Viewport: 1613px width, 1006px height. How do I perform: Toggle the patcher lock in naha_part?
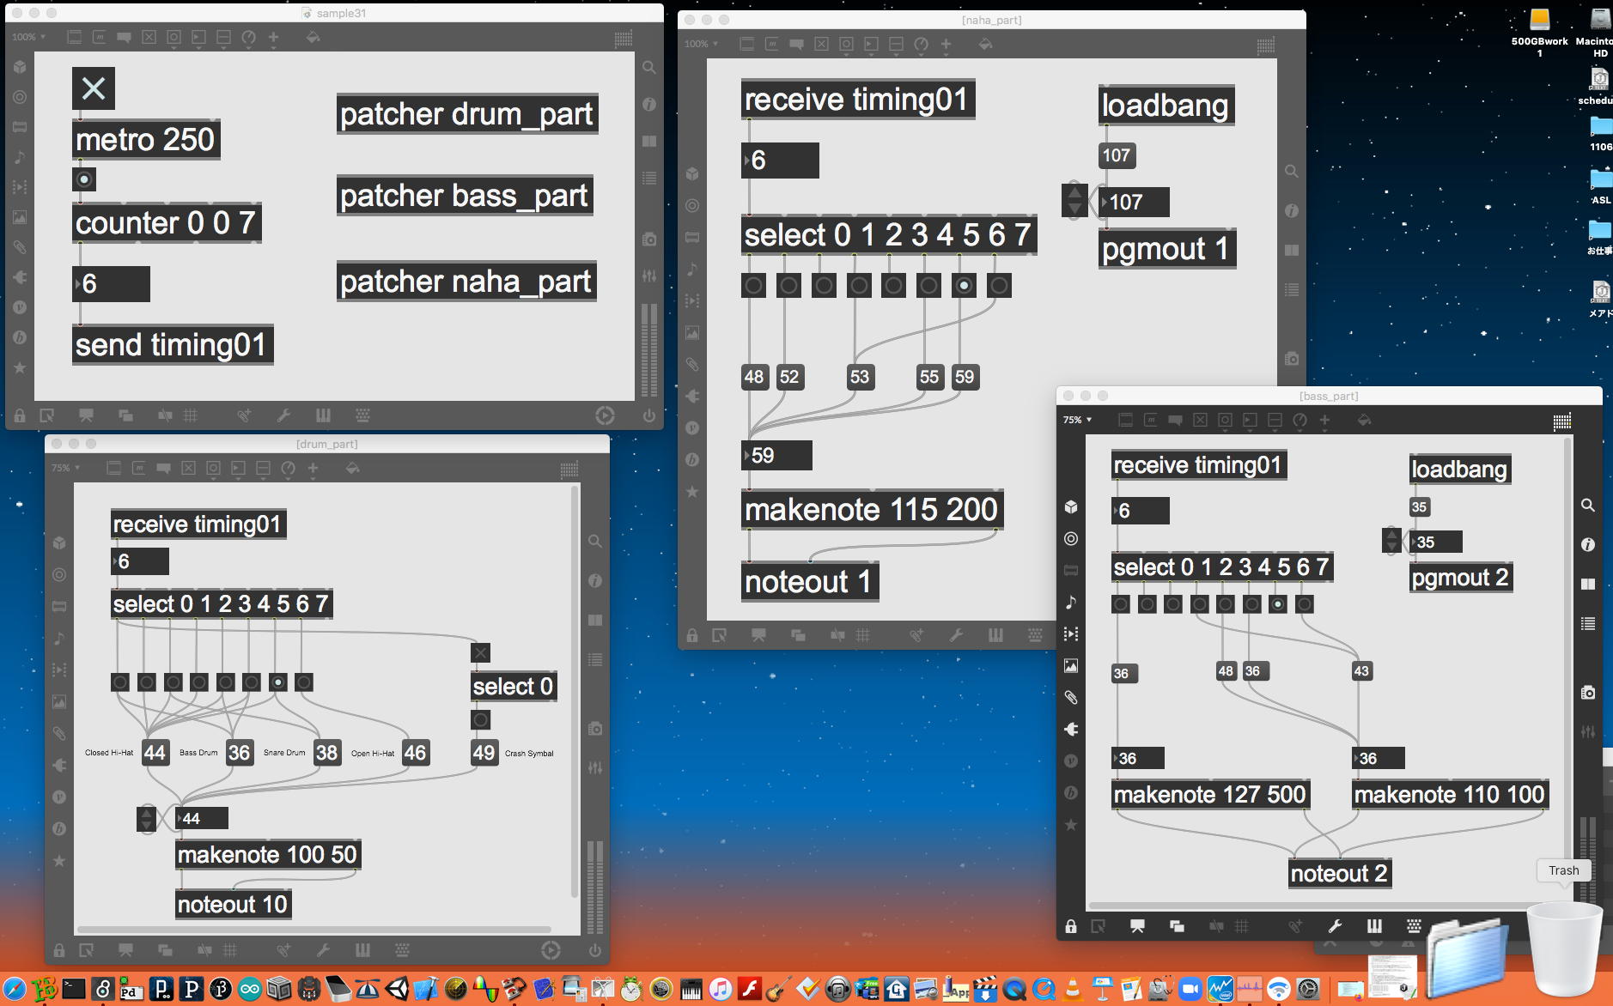[692, 635]
